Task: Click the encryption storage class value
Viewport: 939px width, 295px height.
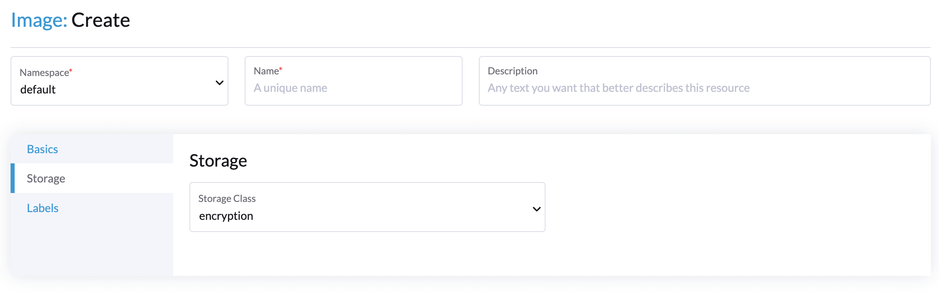Action: [x=226, y=216]
